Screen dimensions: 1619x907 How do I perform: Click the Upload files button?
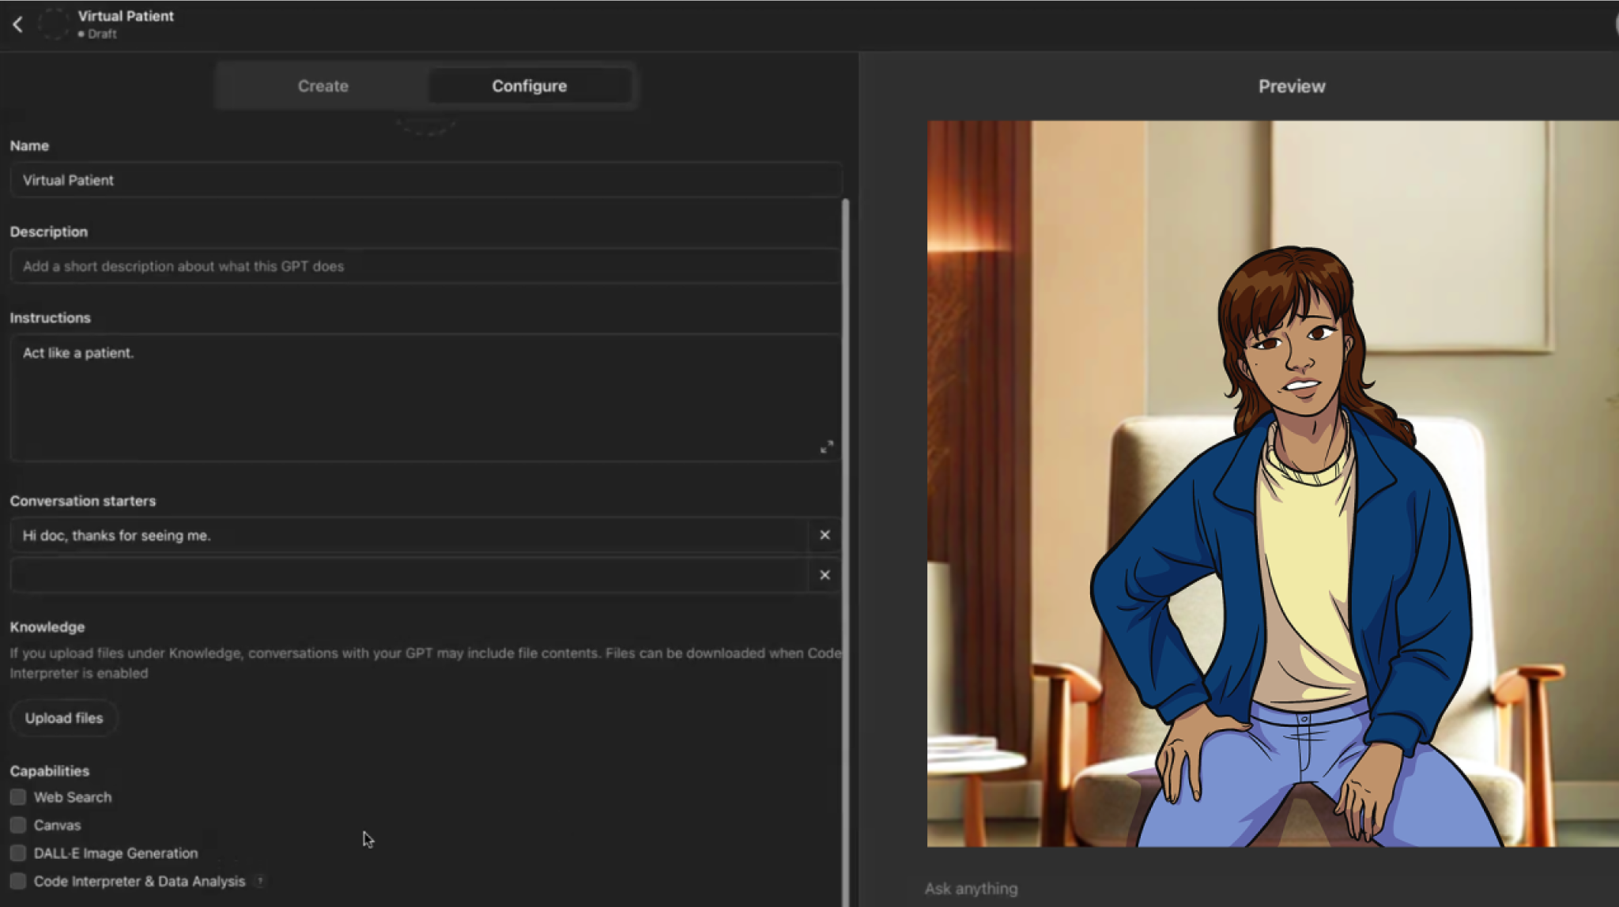(x=64, y=718)
